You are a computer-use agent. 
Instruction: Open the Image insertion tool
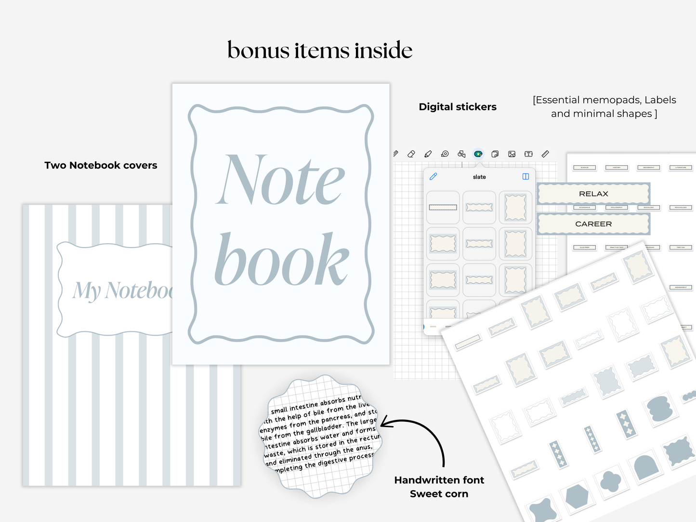(x=512, y=154)
